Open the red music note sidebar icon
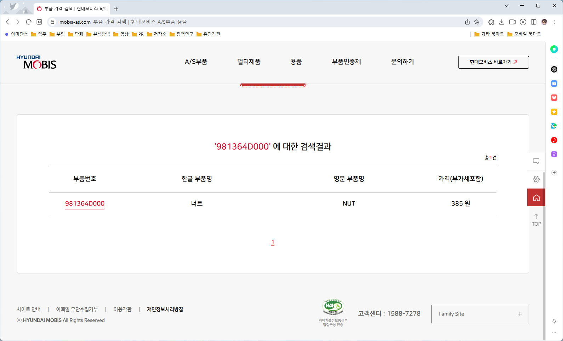Screen dimensions: 563x341 (x=554, y=140)
